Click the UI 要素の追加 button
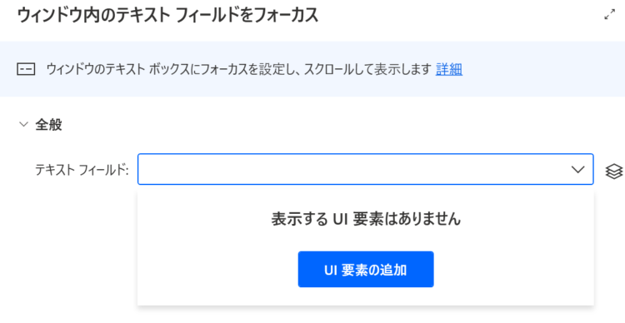 pyautogui.click(x=366, y=269)
